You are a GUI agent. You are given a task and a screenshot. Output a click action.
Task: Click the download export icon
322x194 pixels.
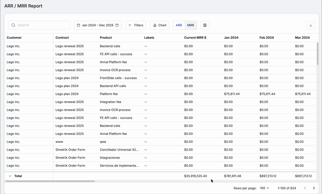click(x=311, y=25)
